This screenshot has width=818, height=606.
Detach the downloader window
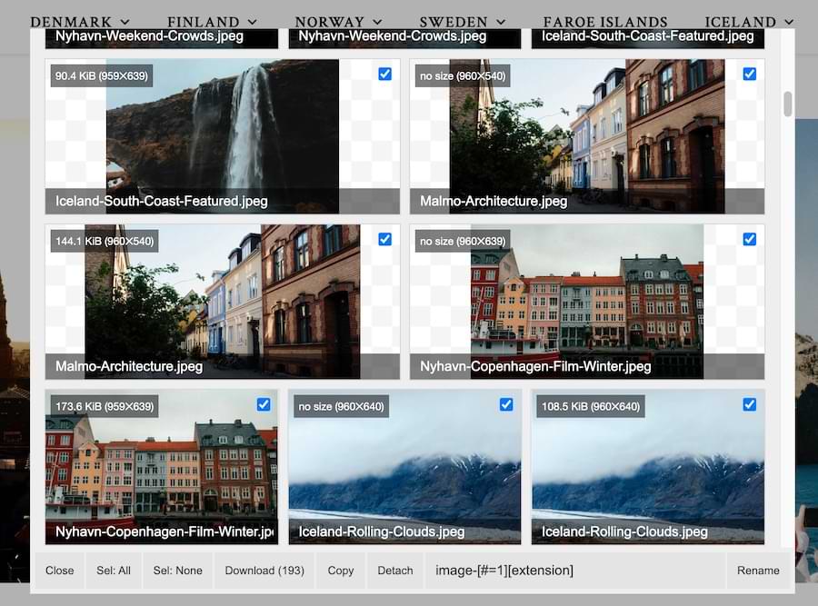394,571
